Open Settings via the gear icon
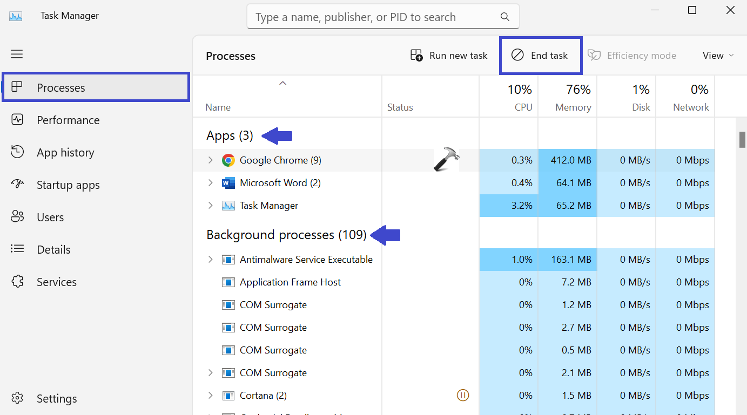Viewport: 747px width, 415px height. point(17,398)
